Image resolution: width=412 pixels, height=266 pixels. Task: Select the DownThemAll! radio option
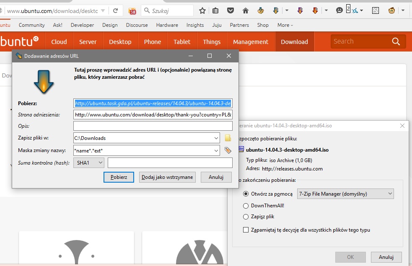click(x=246, y=206)
